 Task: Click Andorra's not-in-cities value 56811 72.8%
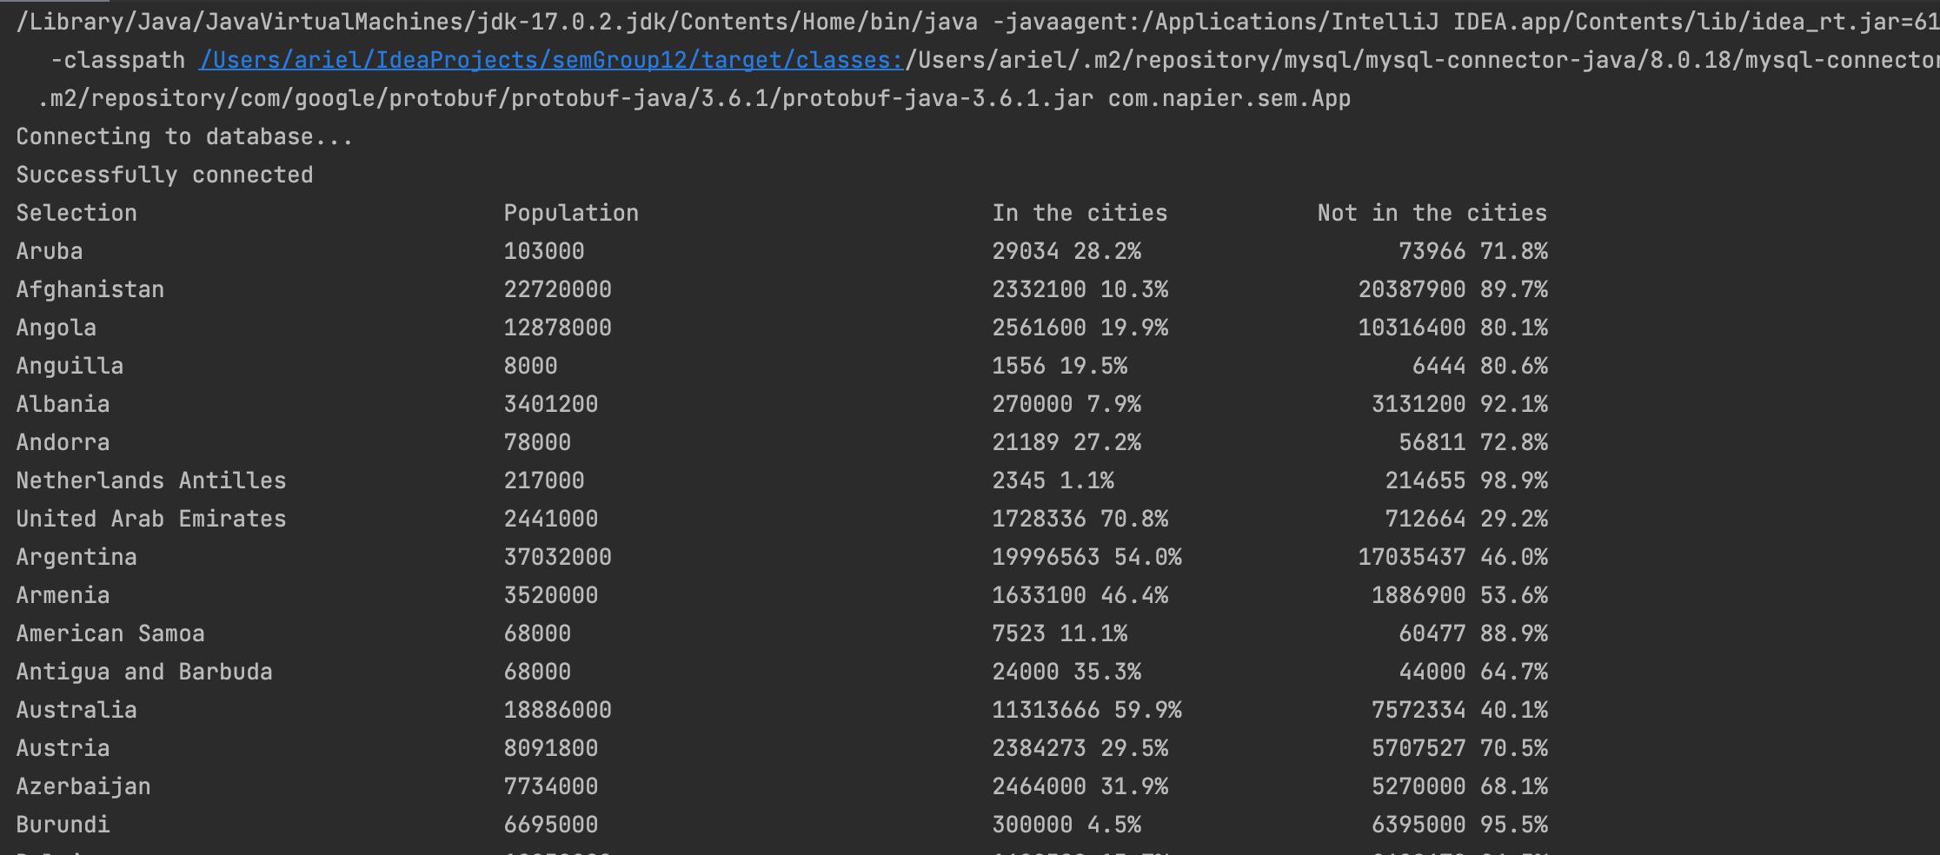[x=1473, y=442]
